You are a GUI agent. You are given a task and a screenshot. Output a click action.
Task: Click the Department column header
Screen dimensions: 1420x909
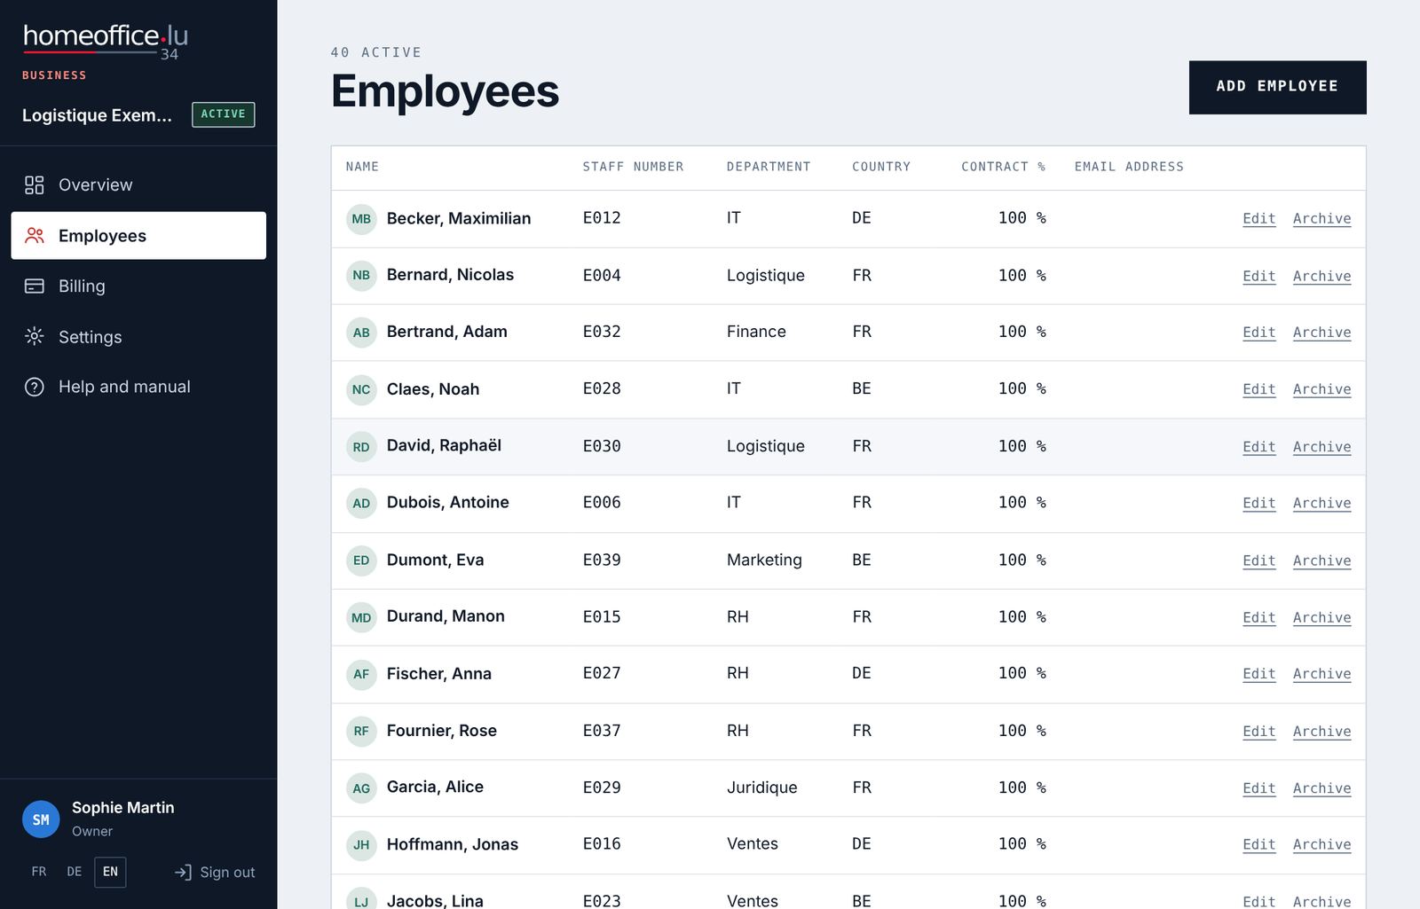click(x=769, y=167)
